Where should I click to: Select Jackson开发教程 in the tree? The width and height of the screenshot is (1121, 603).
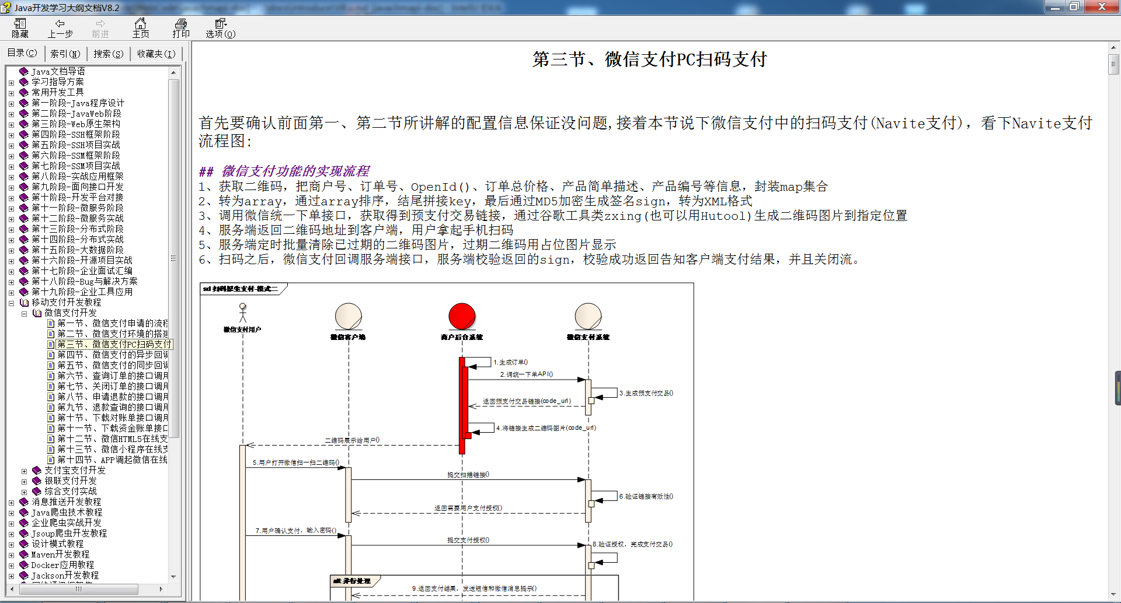point(65,576)
